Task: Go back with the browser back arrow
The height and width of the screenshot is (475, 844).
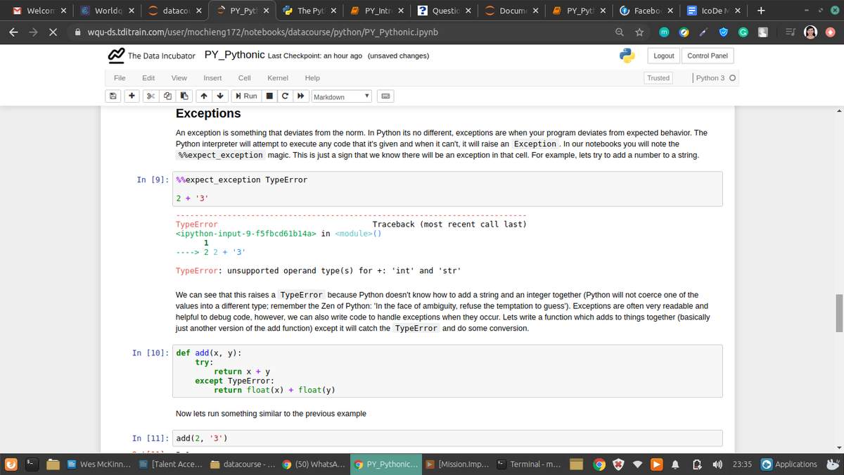Action: pos(14,32)
